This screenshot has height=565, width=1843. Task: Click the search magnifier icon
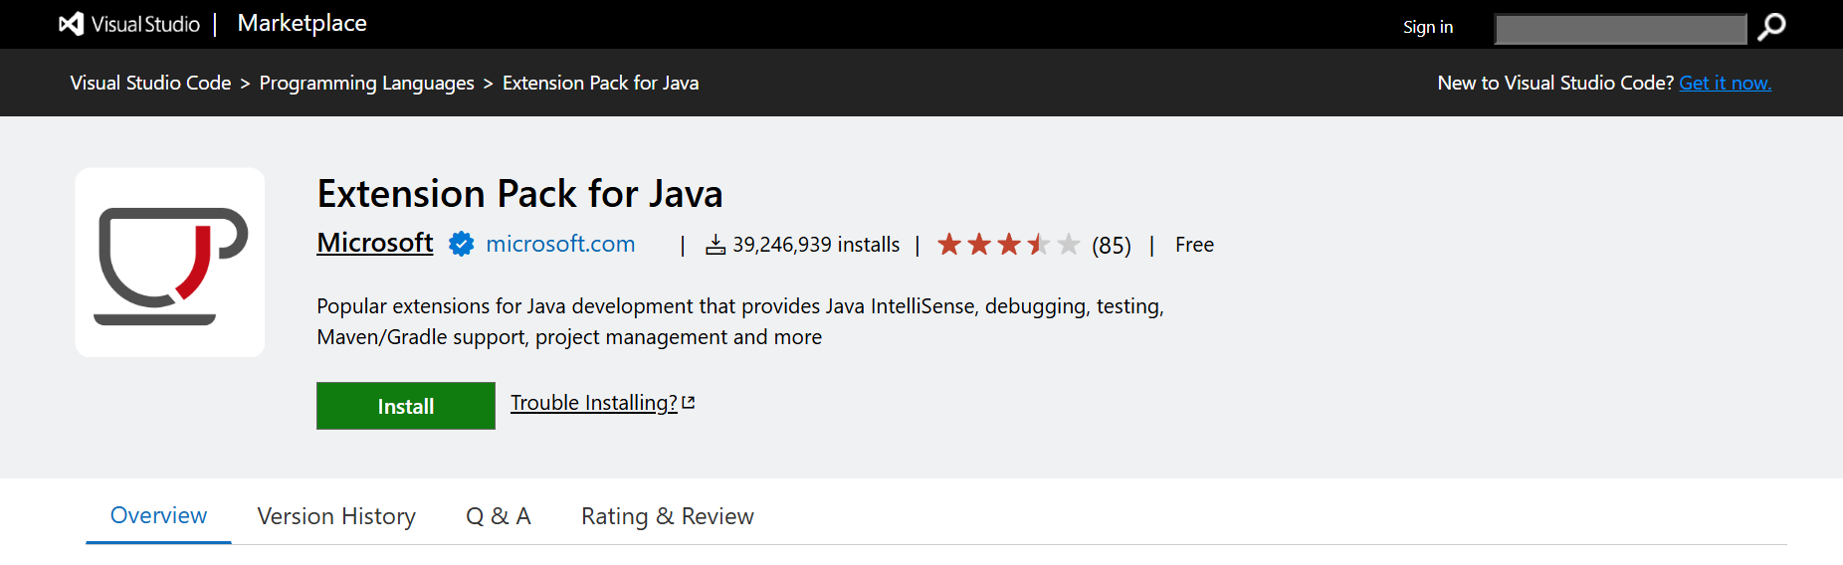1771,27
